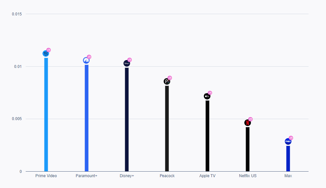Click the Peacock axis label
Image resolution: width=326 pixels, height=188 pixels.
tap(167, 176)
